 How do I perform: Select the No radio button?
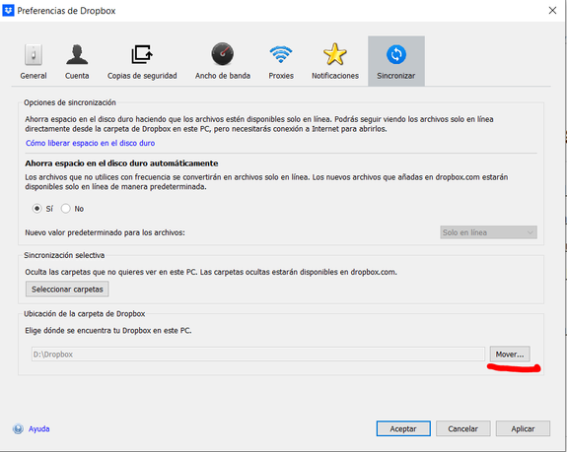(65, 209)
